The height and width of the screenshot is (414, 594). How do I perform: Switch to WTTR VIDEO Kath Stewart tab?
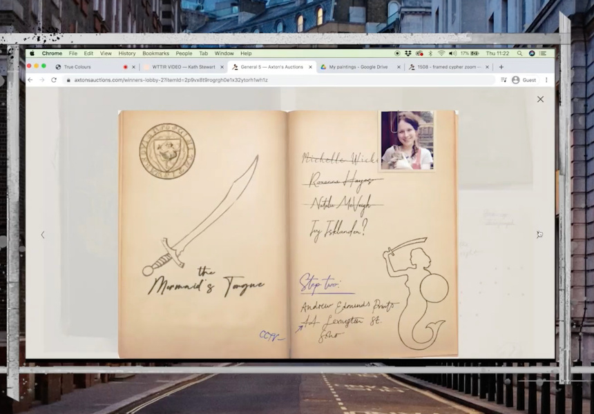[x=183, y=67]
